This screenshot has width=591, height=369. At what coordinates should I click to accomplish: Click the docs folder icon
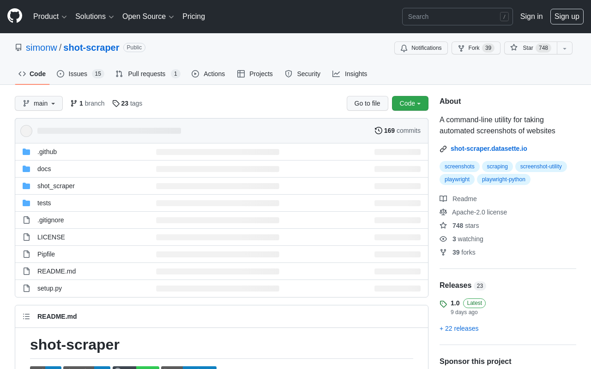pyautogui.click(x=26, y=169)
